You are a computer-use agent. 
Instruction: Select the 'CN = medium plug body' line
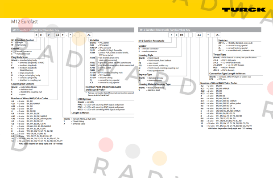click(x=24, y=68)
